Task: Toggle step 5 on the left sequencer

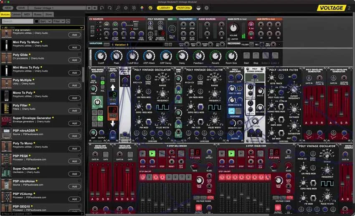Action: (x=169, y=177)
